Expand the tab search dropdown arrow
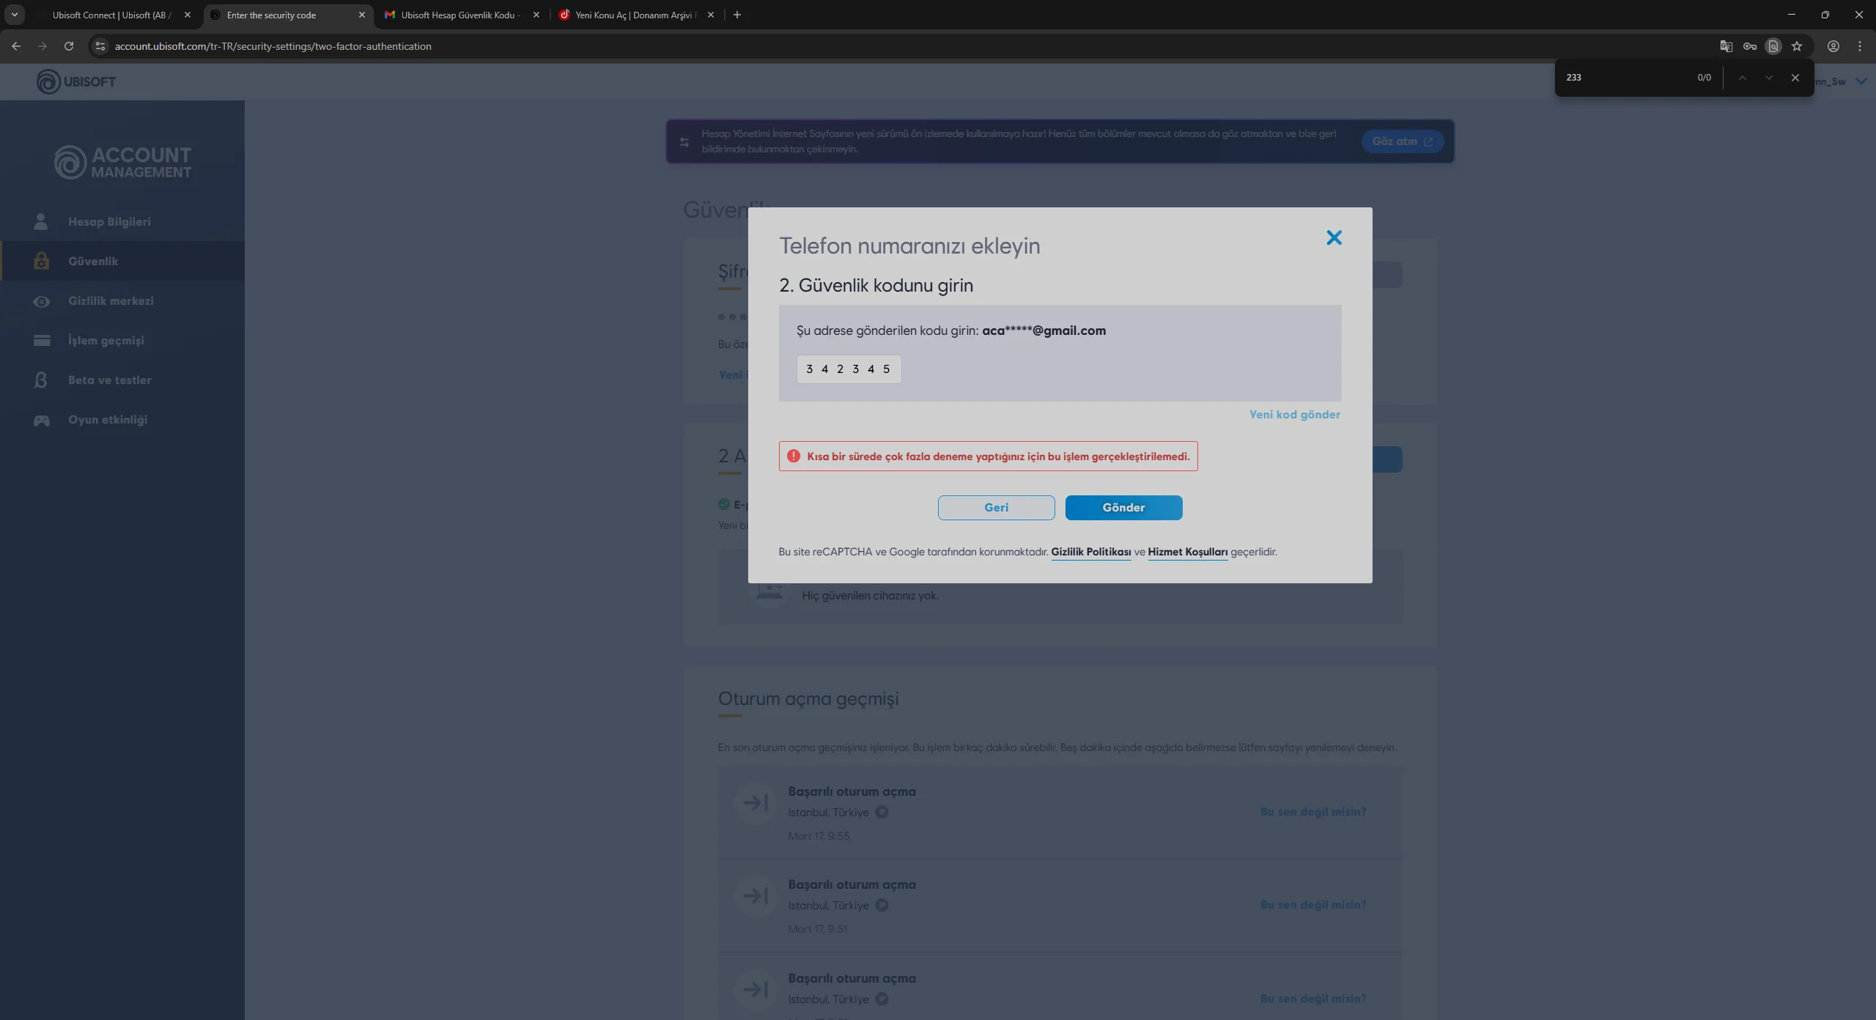 [14, 15]
